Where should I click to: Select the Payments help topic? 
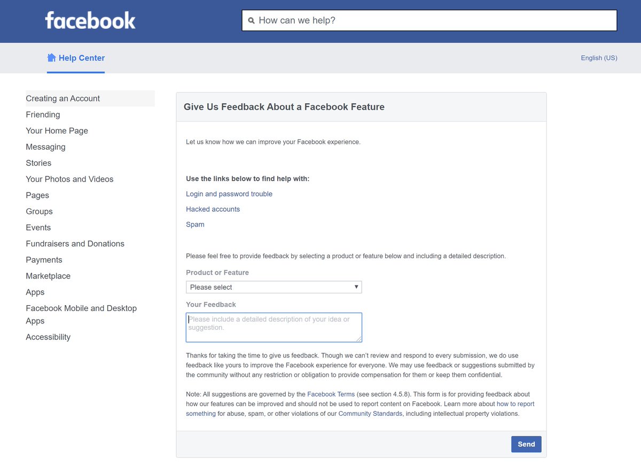pyautogui.click(x=44, y=260)
